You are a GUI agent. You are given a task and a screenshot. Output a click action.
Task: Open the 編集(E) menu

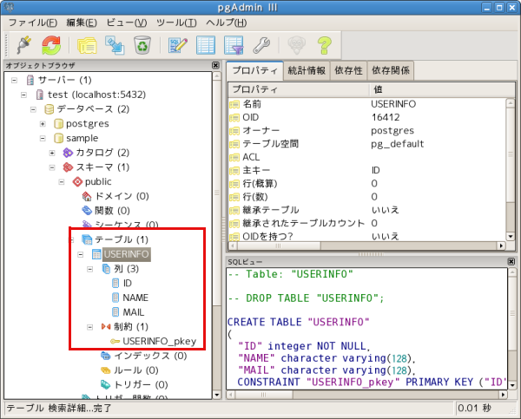(x=82, y=23)
